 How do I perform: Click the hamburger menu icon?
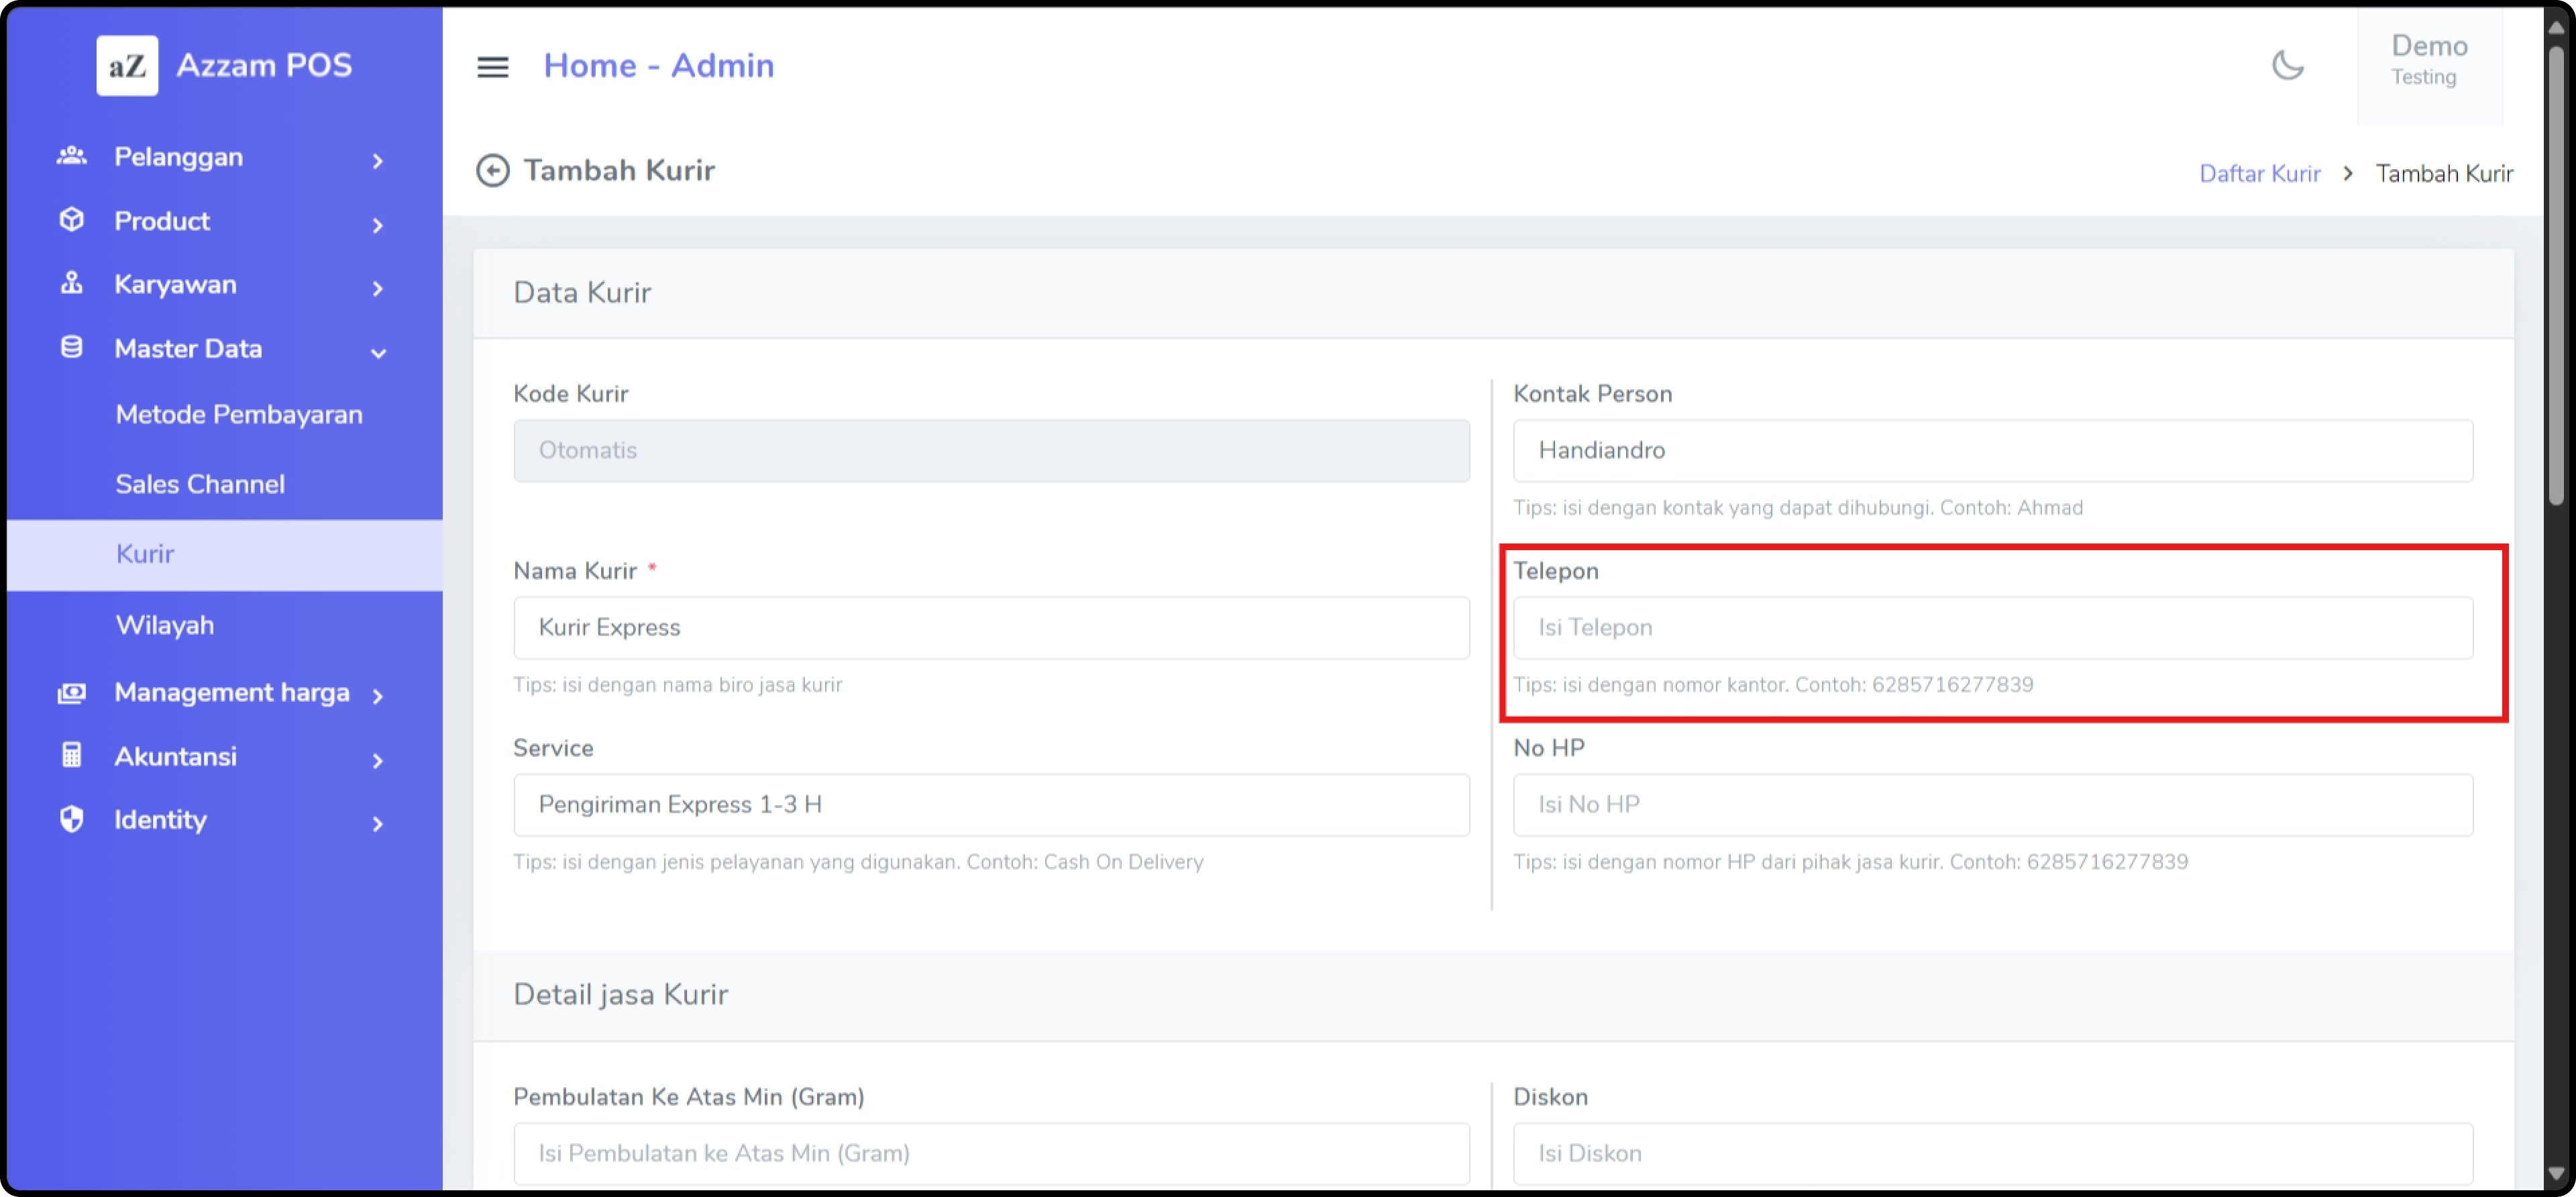[x=492, y=67]
